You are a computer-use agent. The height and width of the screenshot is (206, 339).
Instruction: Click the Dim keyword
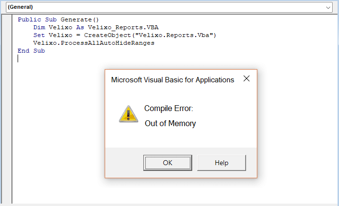tap(39, 27)
